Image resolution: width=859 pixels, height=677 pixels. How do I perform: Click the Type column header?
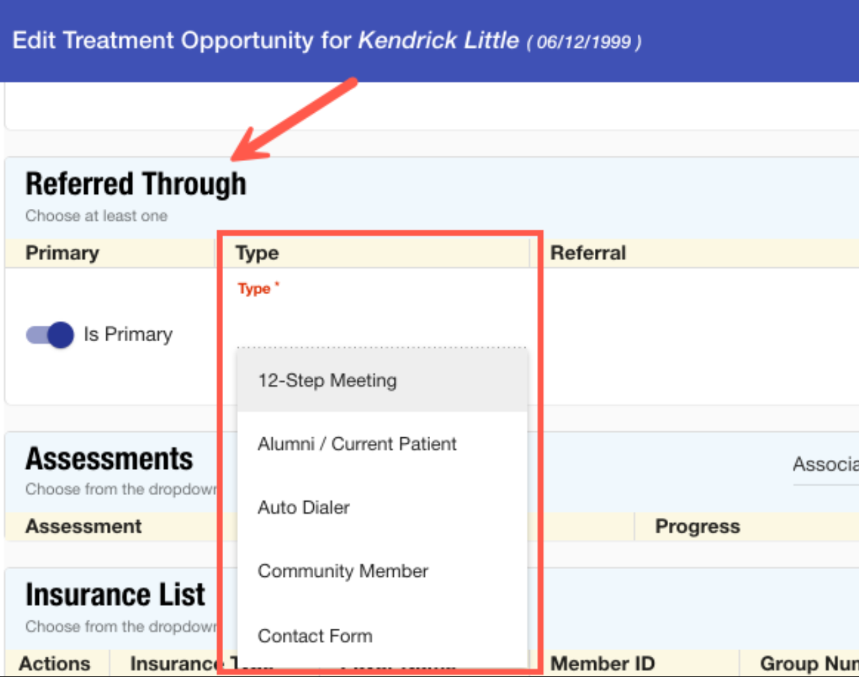click(x=257, y=253)
